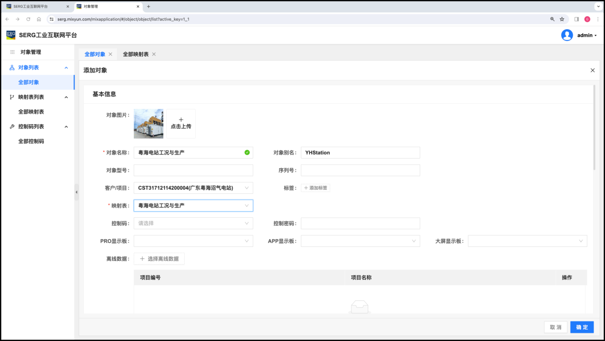Click the browser home icon
Viewport: 605px width, 341px height.
coord(39,19)
